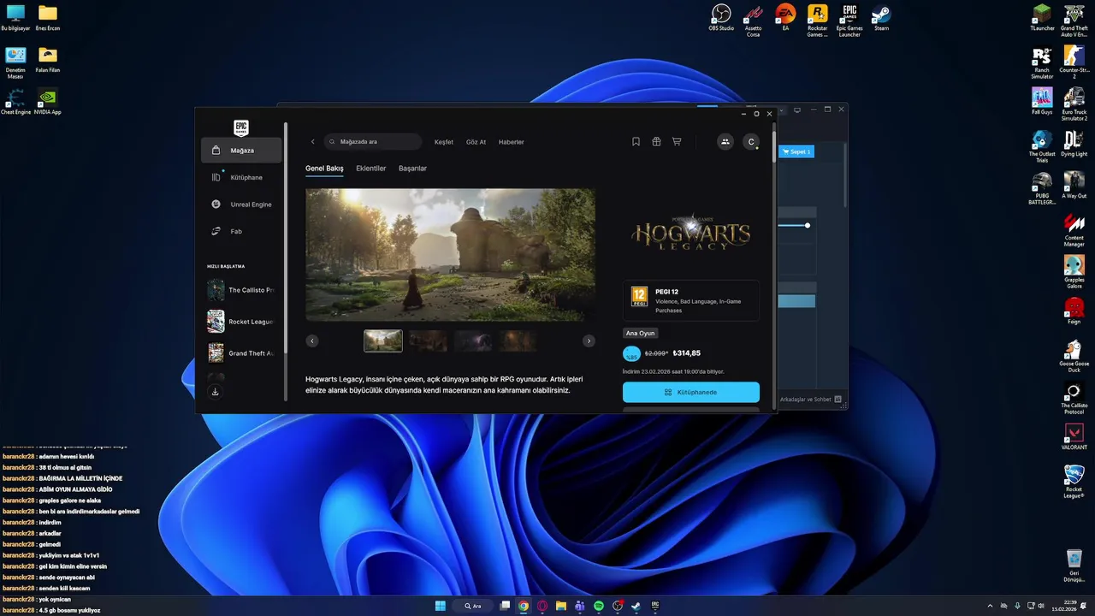This screenshot has width=1095, height=616.
Task: Open the account profile avatar C
Action: pos(751,142)
